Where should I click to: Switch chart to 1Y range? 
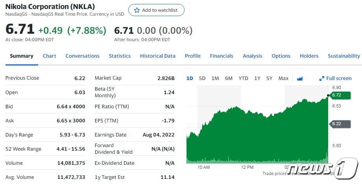[x=257, y=78]
